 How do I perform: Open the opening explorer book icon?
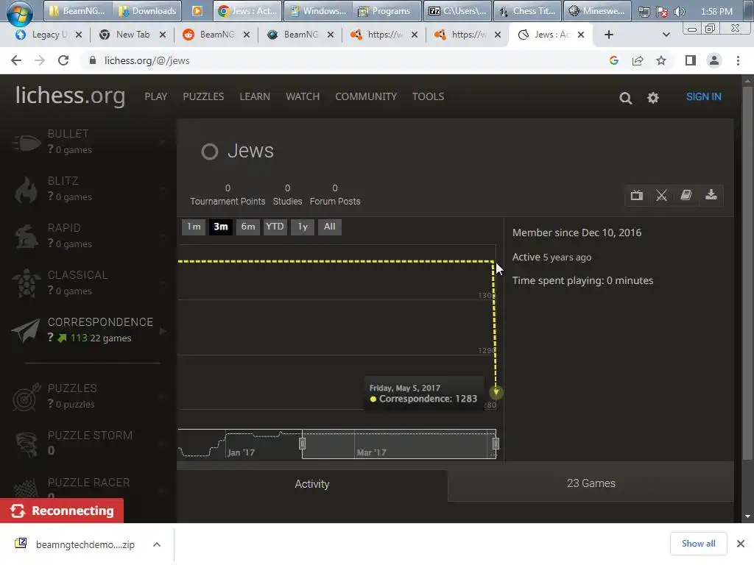pos(686,195)
